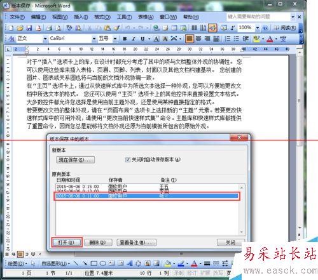Apply Character Shading icon
The height and width of the screenshot is (280, 318).
[165, 39]
